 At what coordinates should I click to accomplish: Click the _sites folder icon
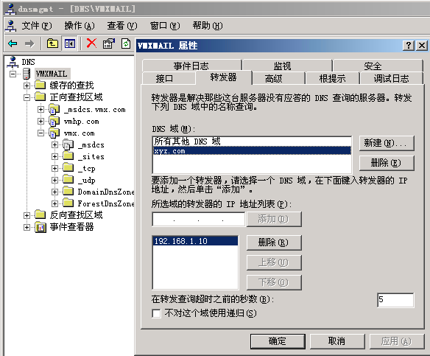(x=68, y=156)
